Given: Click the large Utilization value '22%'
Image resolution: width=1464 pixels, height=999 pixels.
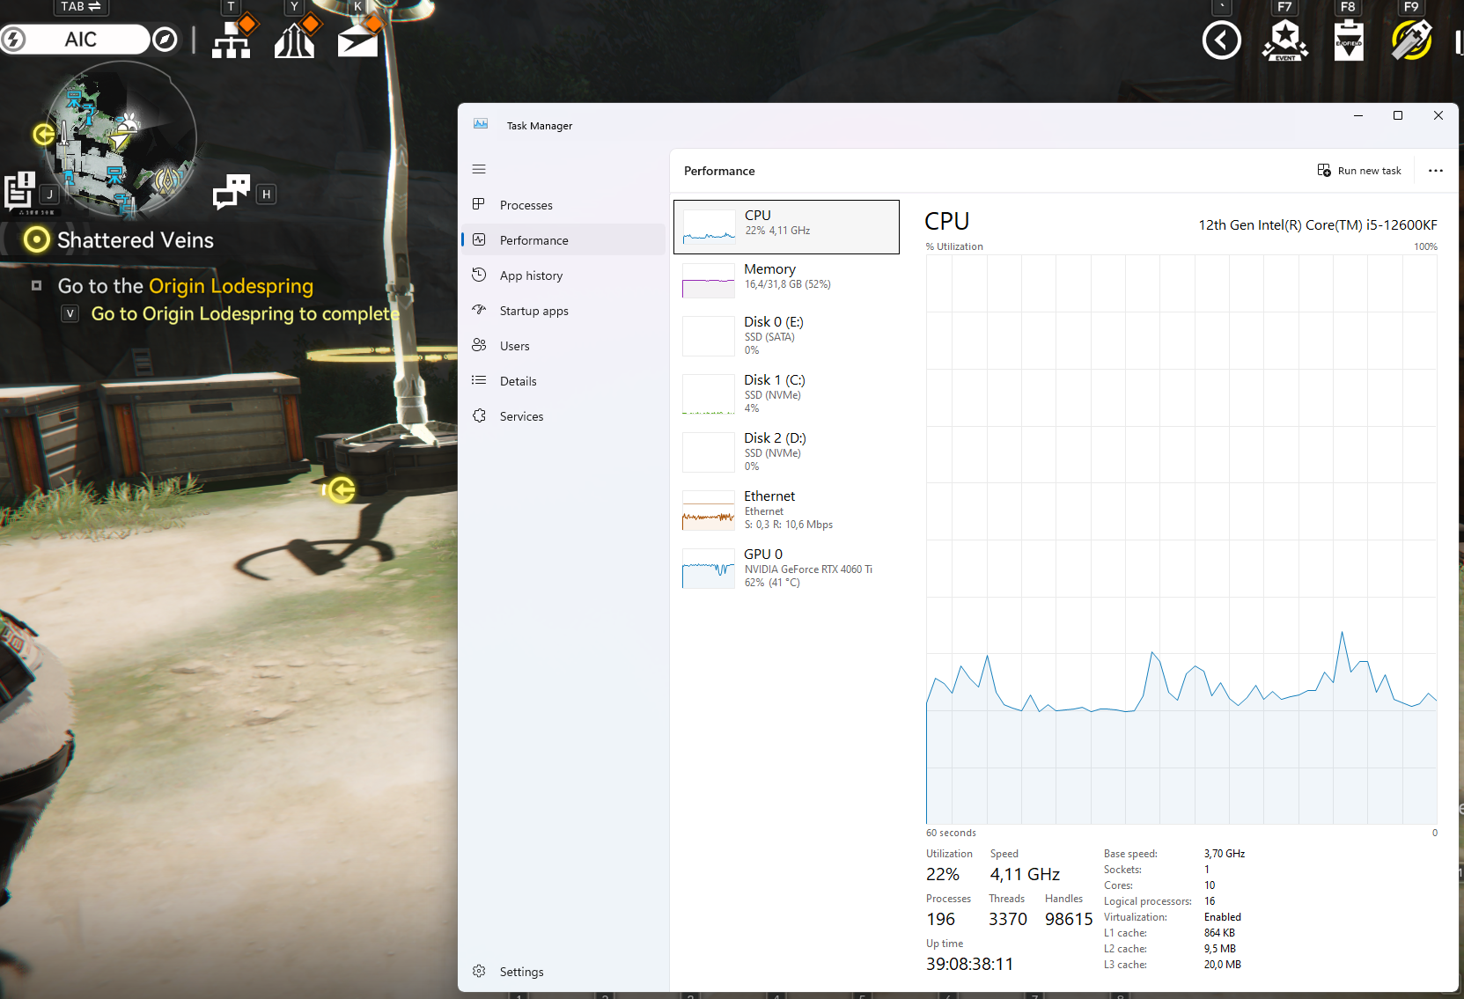Looking at the screenshot, I should coord(943,874).
